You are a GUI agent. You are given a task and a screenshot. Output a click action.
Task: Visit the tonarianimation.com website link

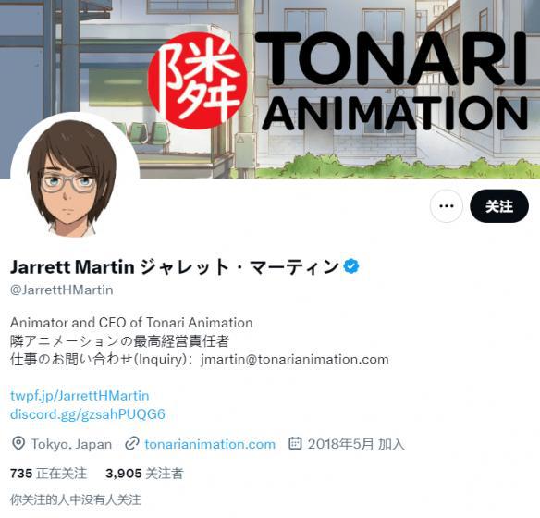coord(210,444)
